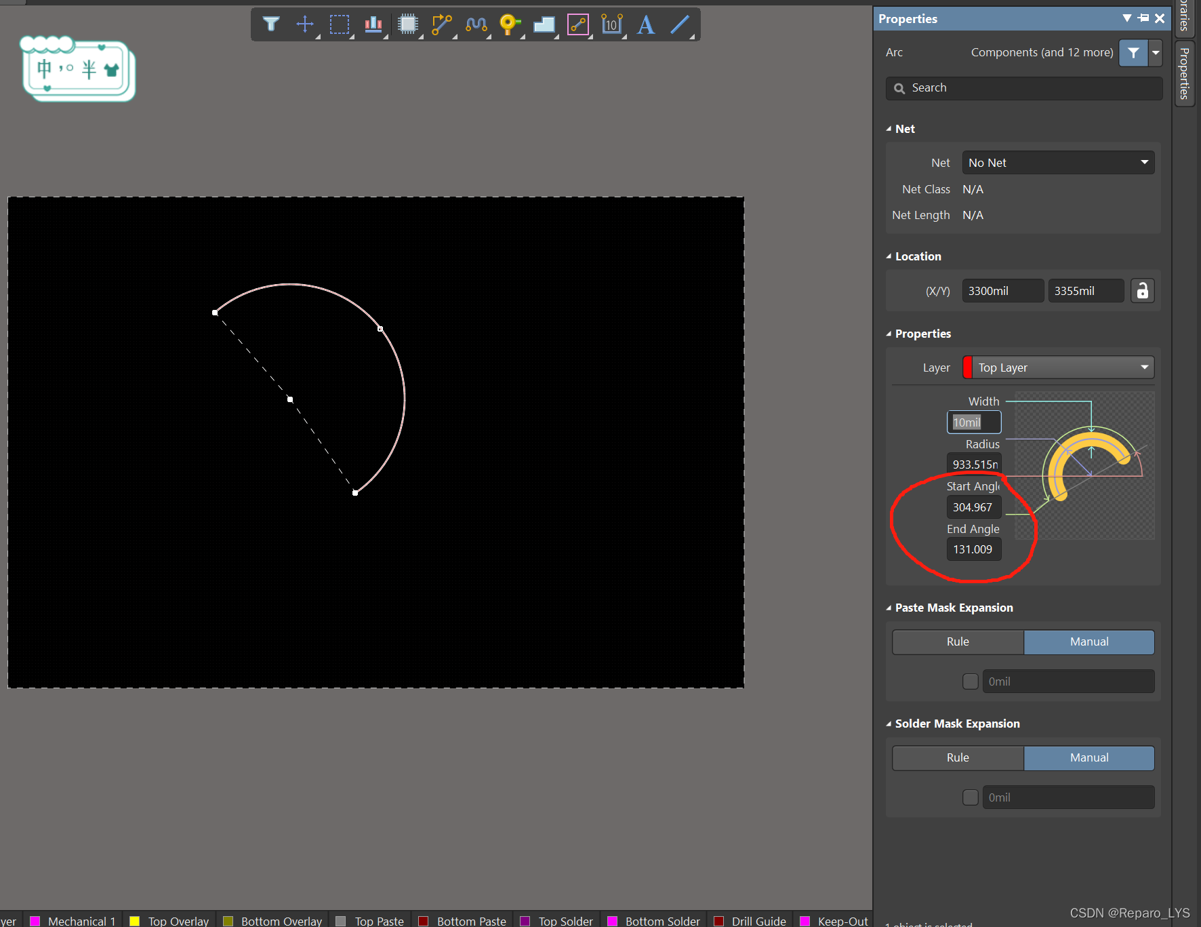Choose the place text string tool
The width and height of the screenshot is (1201, 927).
[x=646, y=24]
